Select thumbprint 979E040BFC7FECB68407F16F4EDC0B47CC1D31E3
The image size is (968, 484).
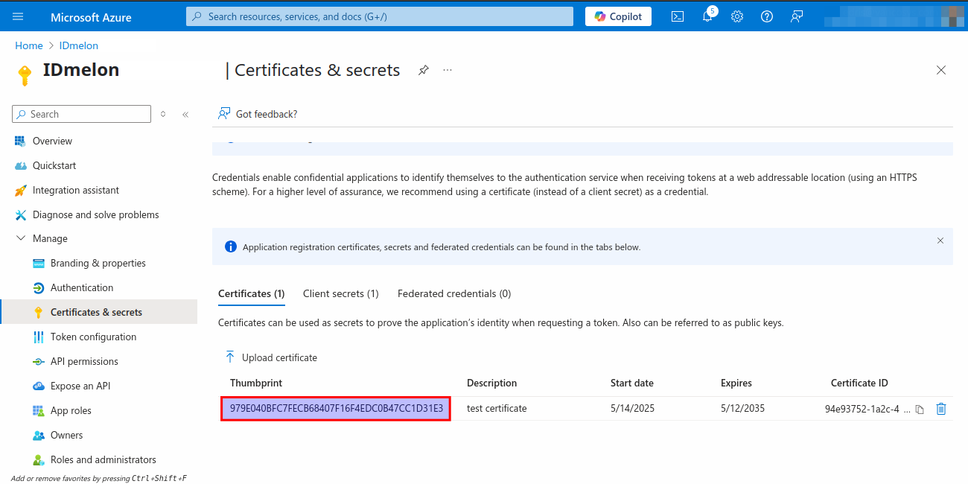click(x=336, y=408)
